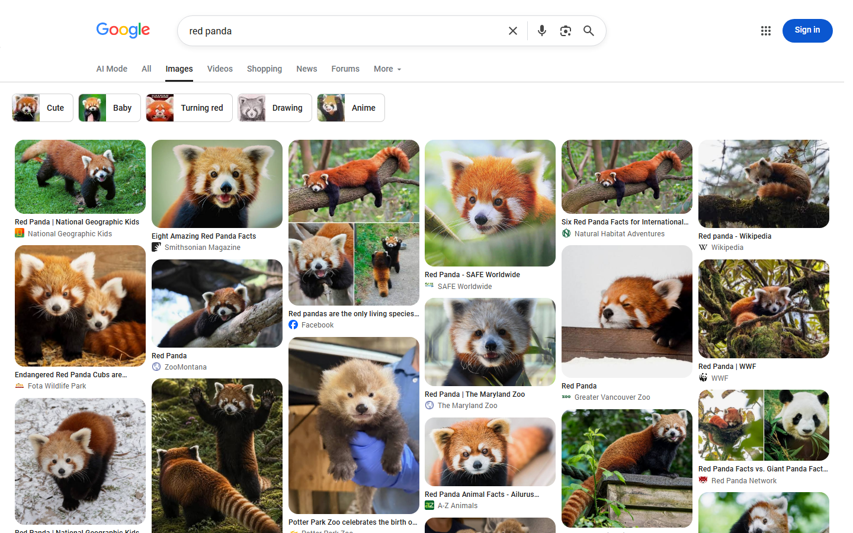853x533 pixels.
Task: Click the Maryland Zoo source favicon
Action: [429, 405]
